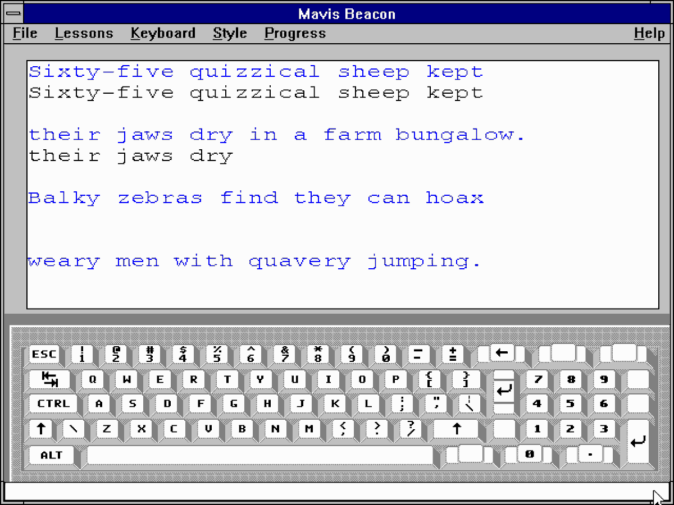The image size is (674, 505).
Task: Click the 5 and percent key
Action: click(x=217, y=354)
